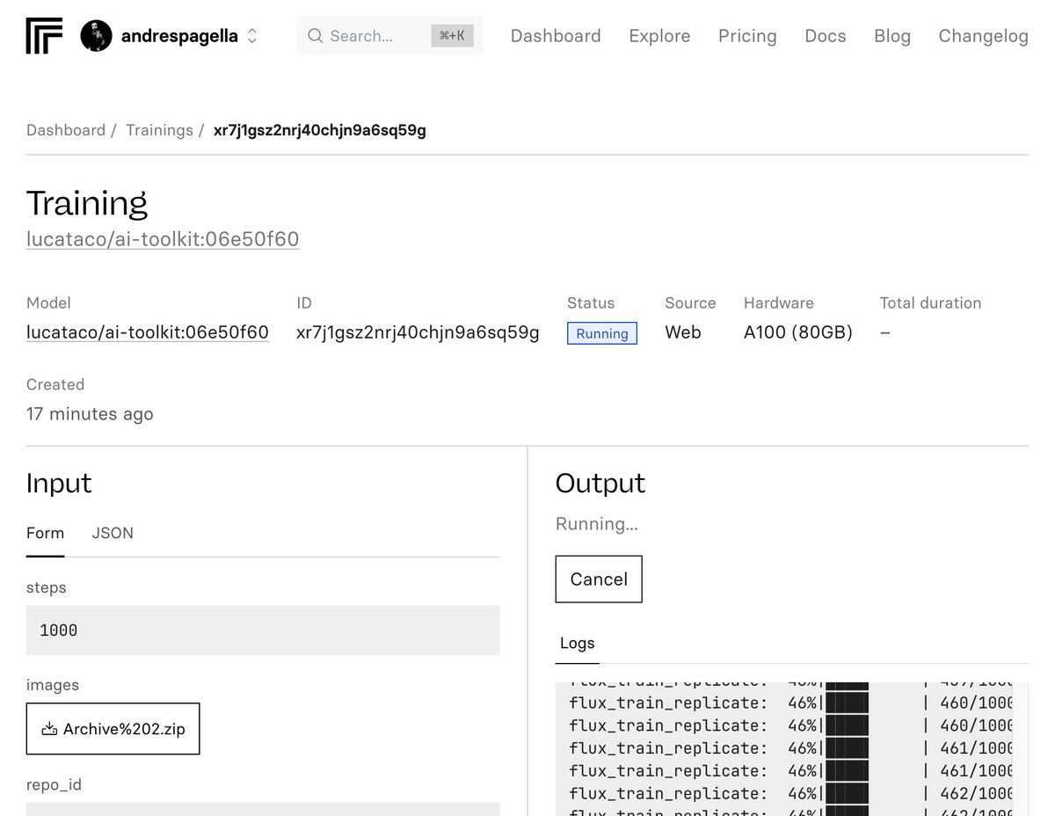This screenshot has height=816, width=1055.
Task: Click the Web source value
Action: click(683, 332)
